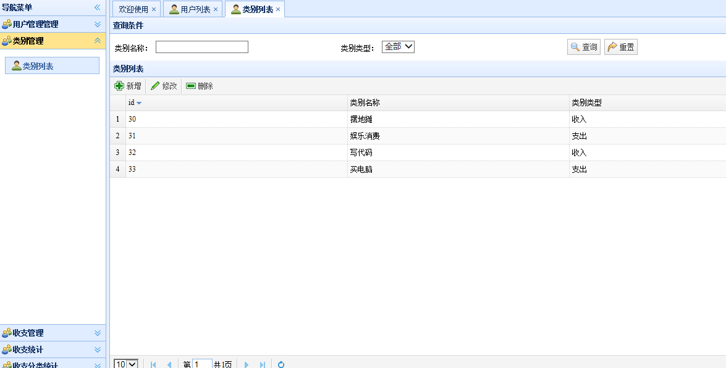Open the page size dropdown
726x368 pixels.
pos(126,364)
